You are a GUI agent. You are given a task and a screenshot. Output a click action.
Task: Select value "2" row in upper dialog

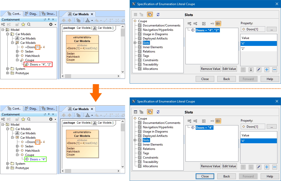[259, 48]
